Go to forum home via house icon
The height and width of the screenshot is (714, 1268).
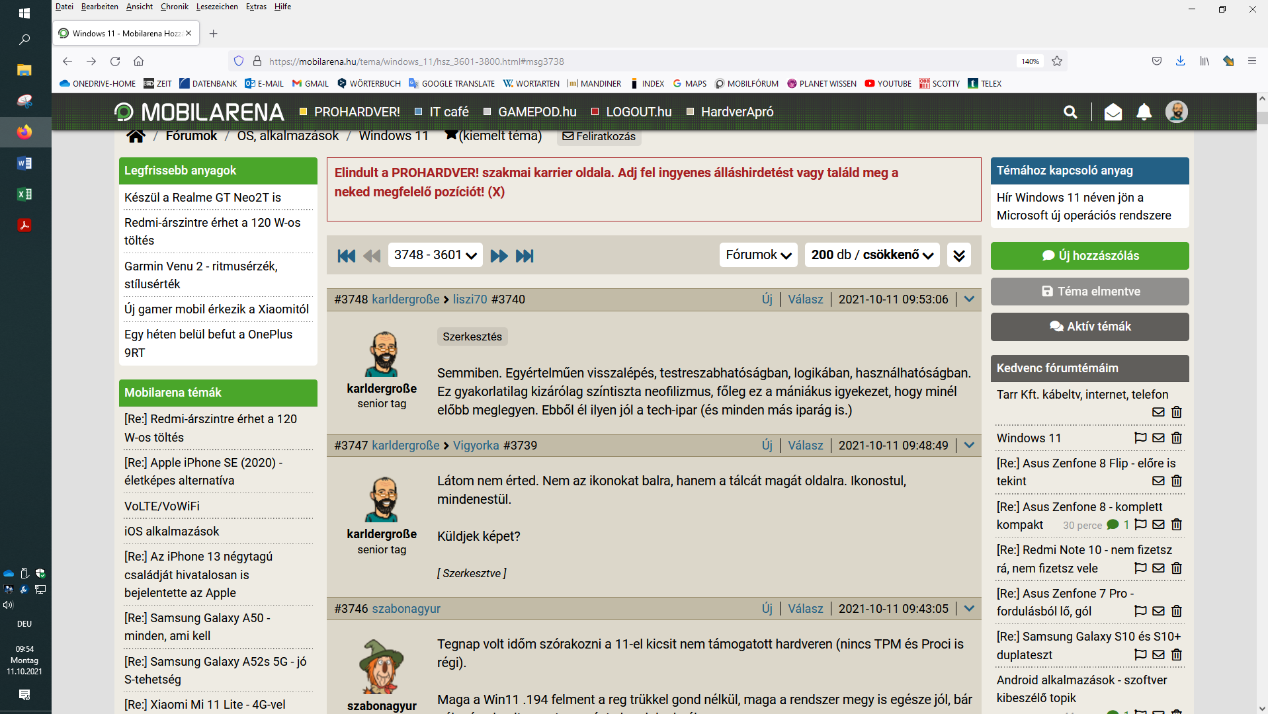tap(136, 136)
